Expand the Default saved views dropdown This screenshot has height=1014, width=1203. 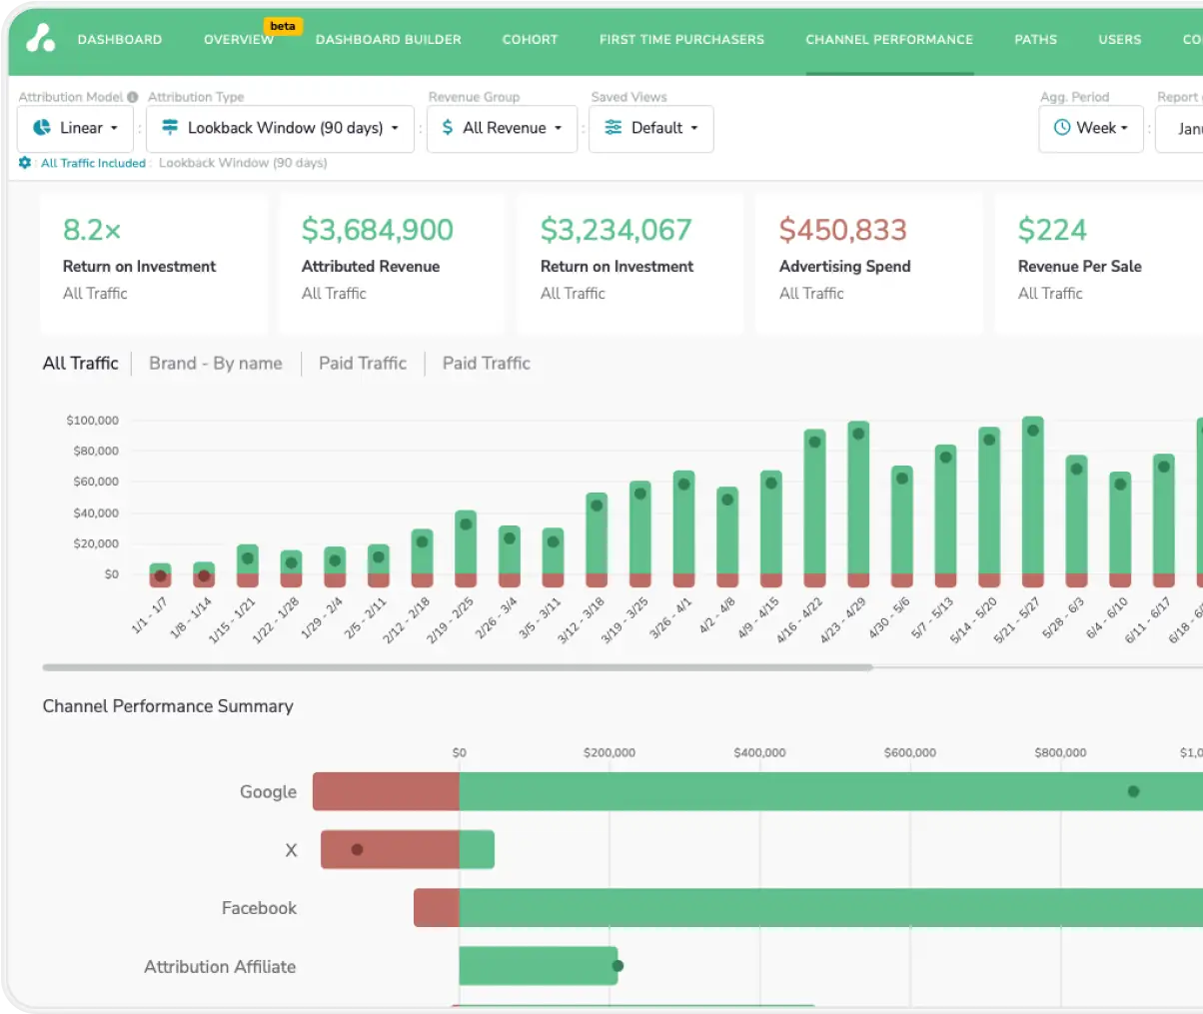(x=651, y=129)
